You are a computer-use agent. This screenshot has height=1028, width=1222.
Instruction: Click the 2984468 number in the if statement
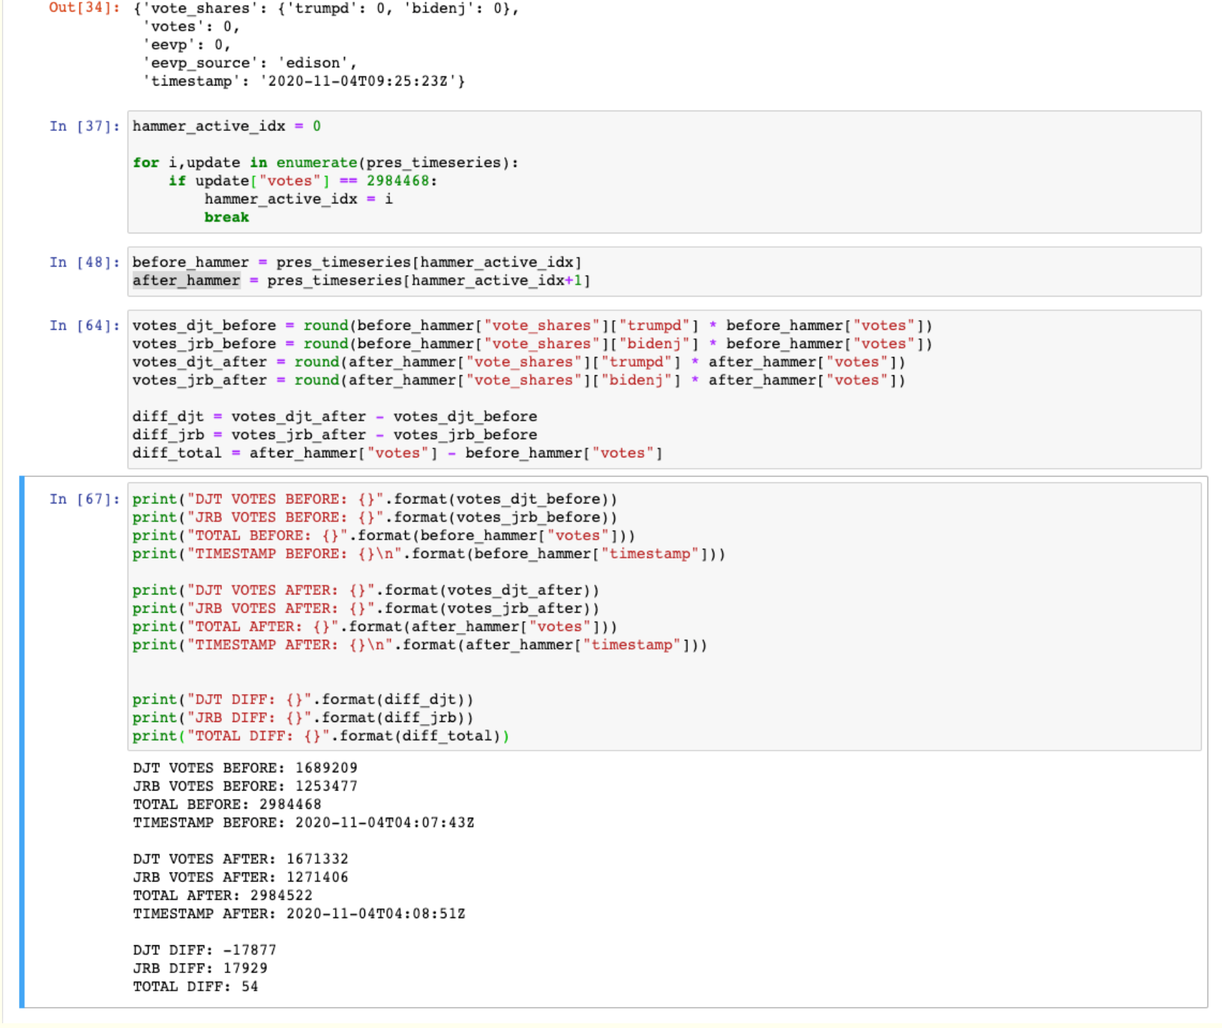[x=398, y=181]
